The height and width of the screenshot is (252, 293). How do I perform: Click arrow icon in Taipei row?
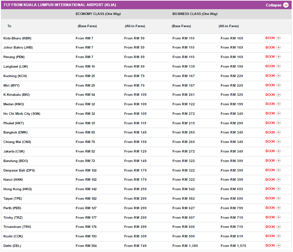click(x=279, y=198)
